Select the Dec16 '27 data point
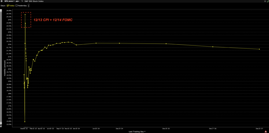Image resolution: width=269 pixels, height=133 pixels. tap(259, 49)
